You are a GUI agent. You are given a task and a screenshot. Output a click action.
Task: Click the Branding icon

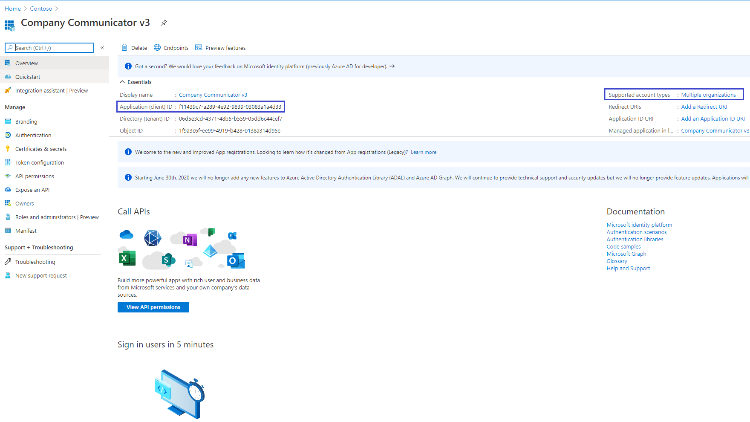8,121
